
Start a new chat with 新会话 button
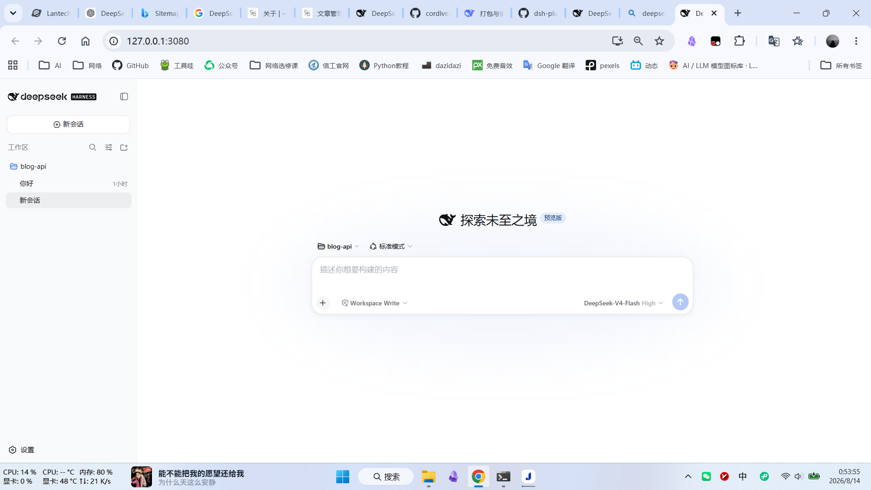69,124
